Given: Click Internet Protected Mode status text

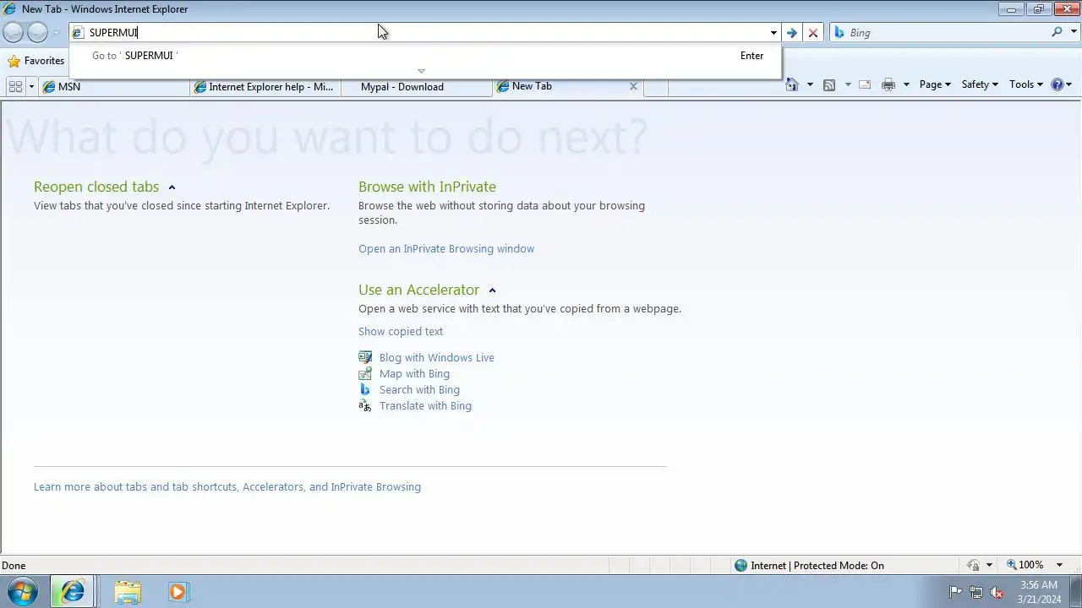Looking at the screenshot, I should (x=817, y=566).
